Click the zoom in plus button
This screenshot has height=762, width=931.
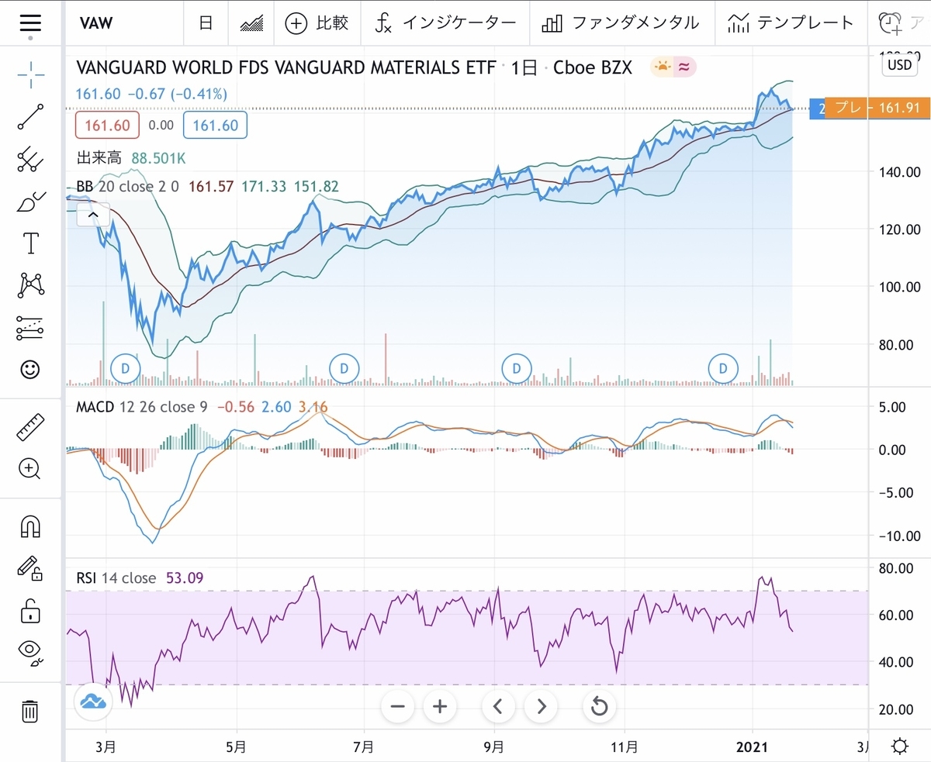click(x=440, y=706)
